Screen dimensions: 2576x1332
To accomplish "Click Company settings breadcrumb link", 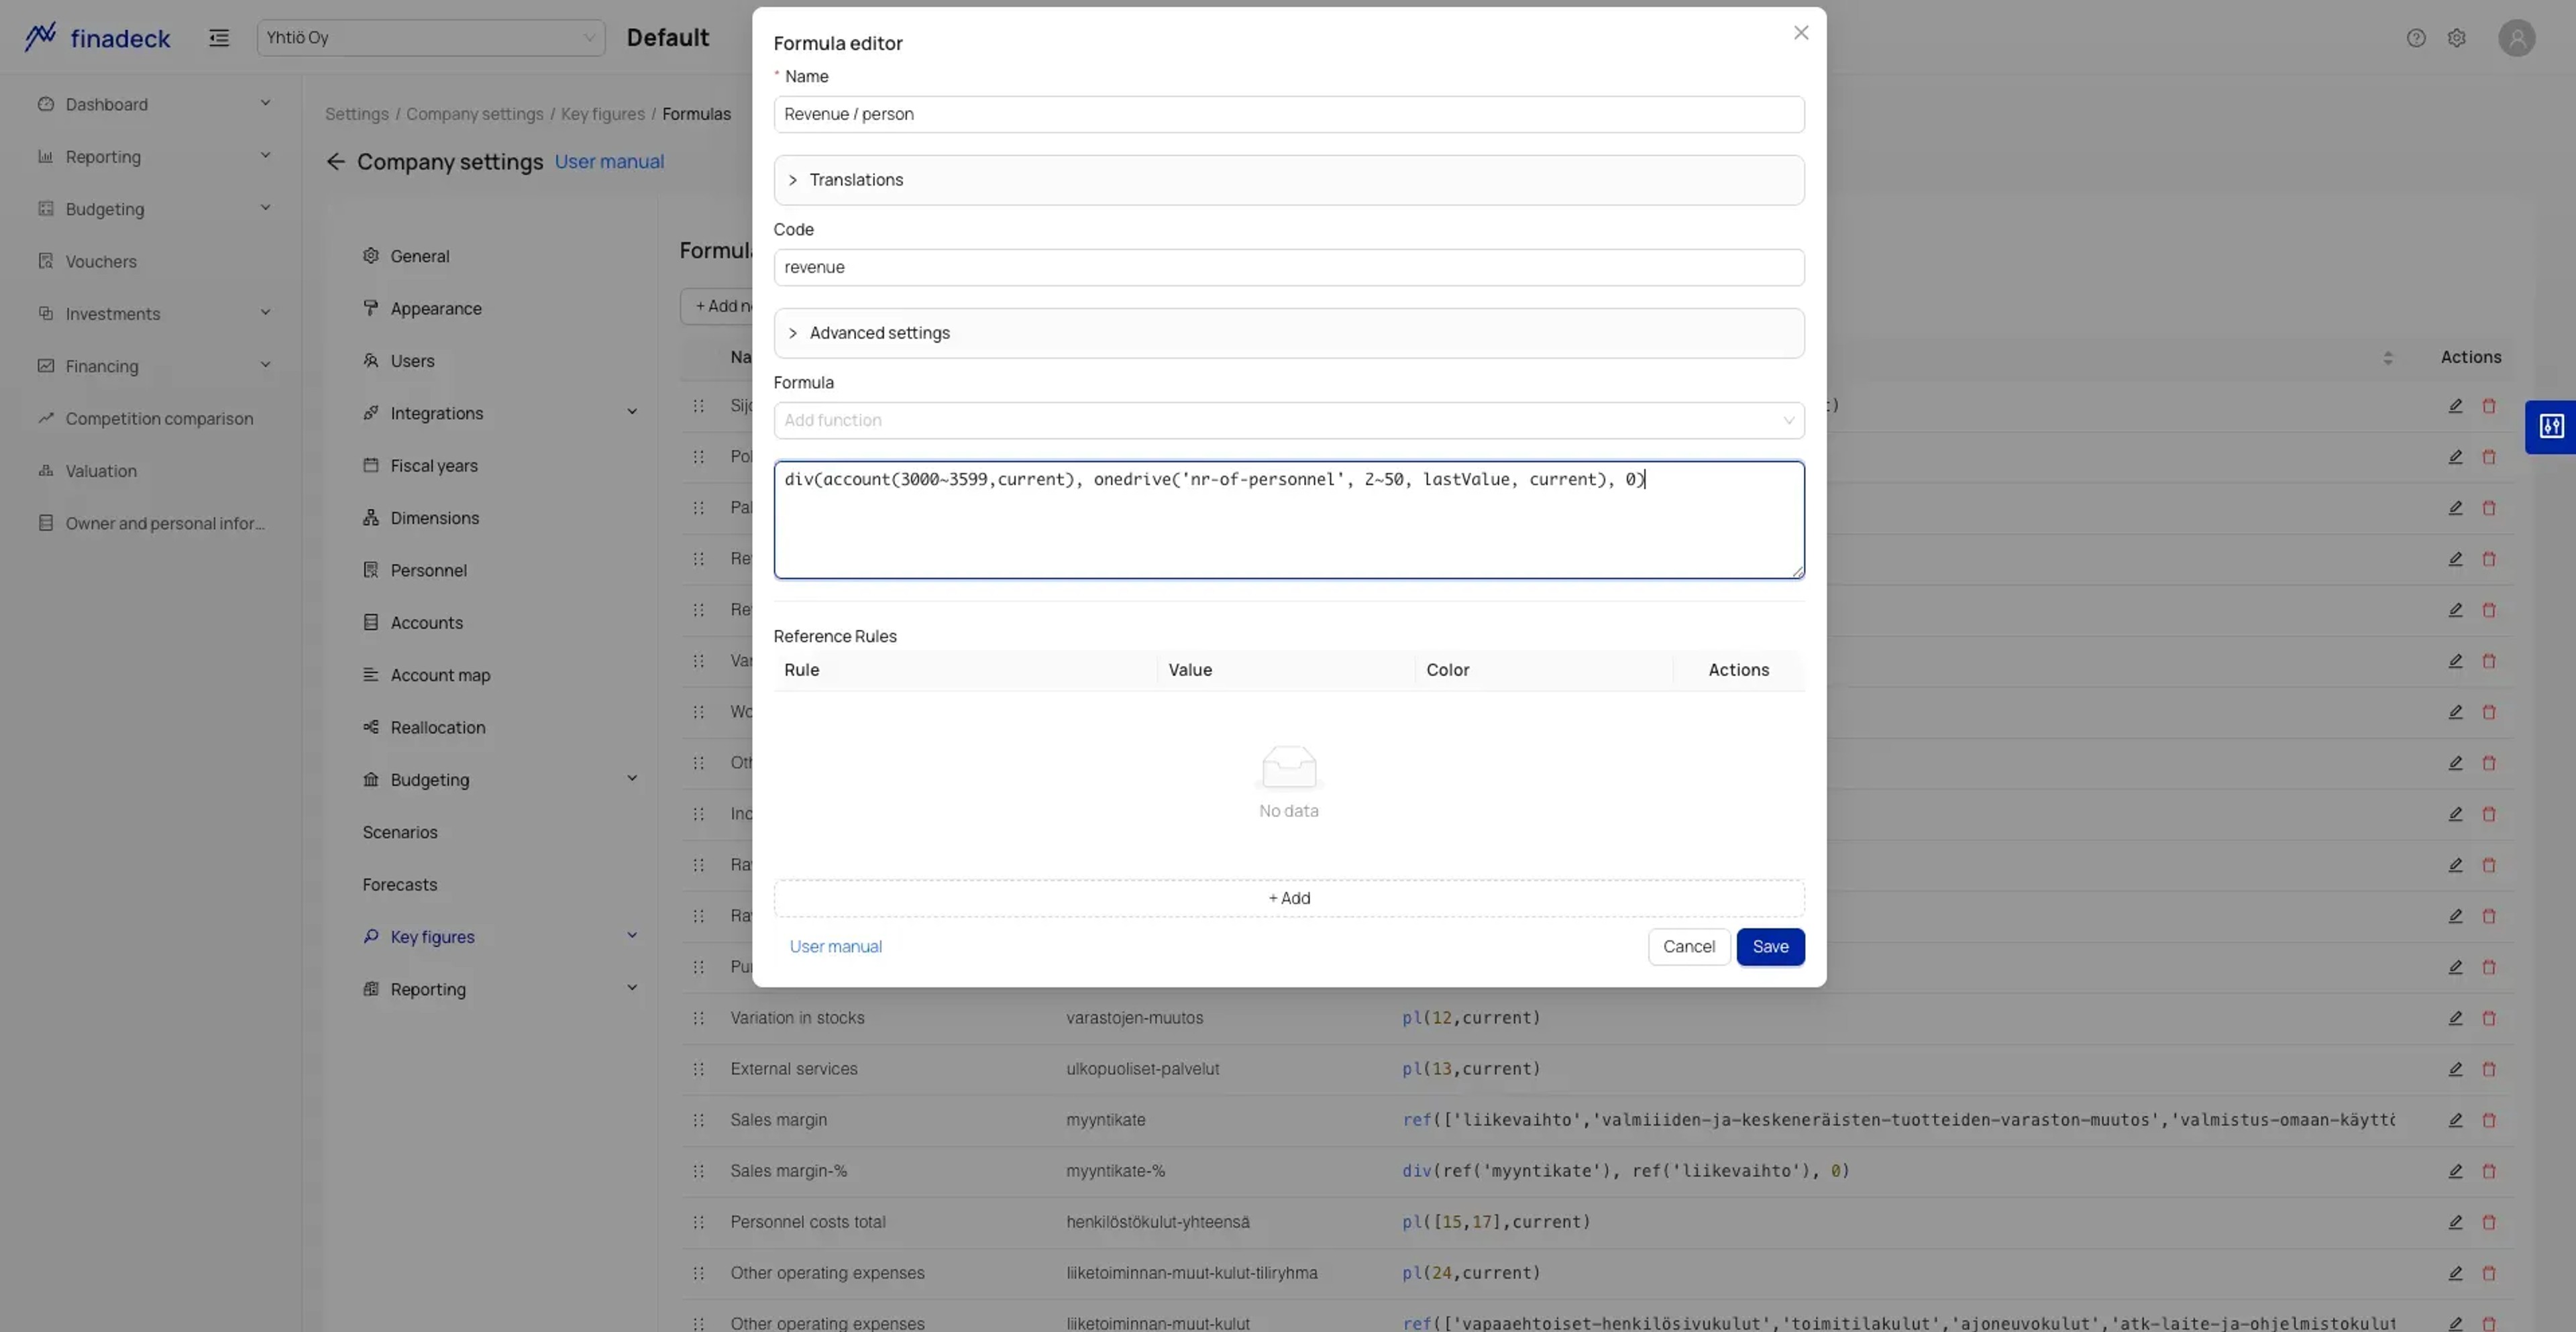I will pos(475,114).
